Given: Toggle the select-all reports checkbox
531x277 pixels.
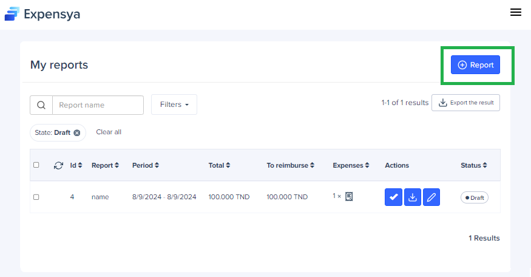Looking at the screenshot, I should coord(36,165).
